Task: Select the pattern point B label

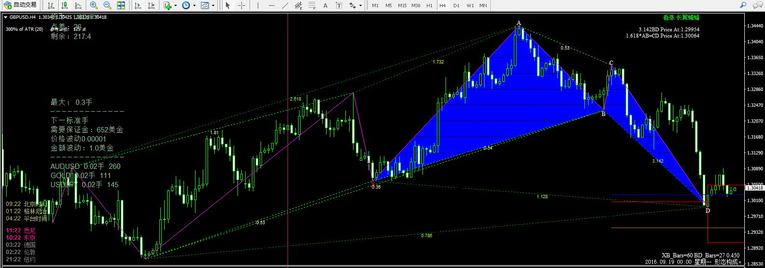Action: click(x=603, y=114)
